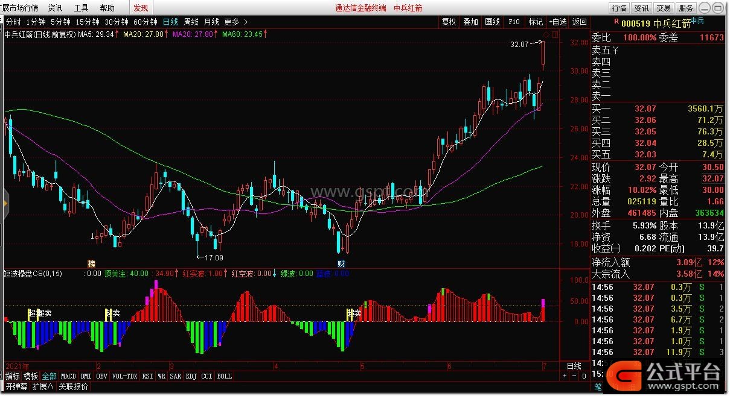Select the 日线 daily chart period
Image resolution: width=730 pixels, height=396 pixels.
click(x=170, y=22)
